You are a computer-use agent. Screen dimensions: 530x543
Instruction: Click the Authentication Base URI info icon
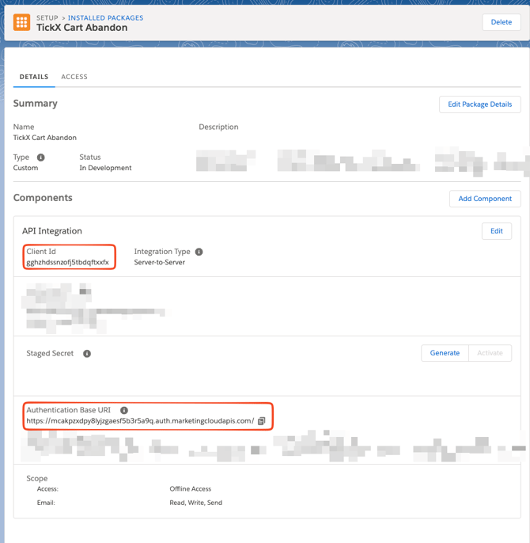tap(124, 411)
